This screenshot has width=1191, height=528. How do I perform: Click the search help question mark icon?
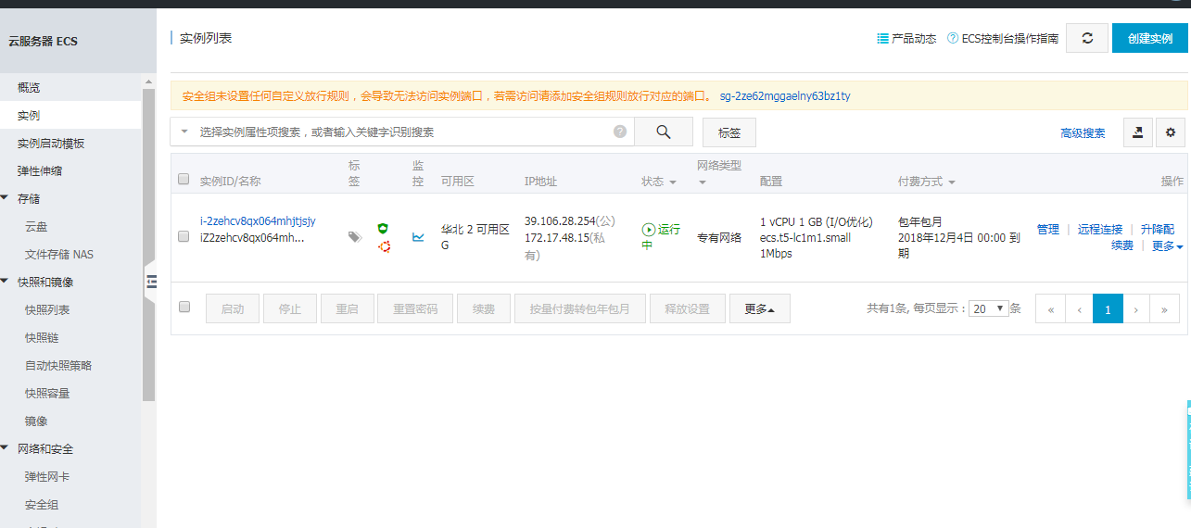click(620, 132)
